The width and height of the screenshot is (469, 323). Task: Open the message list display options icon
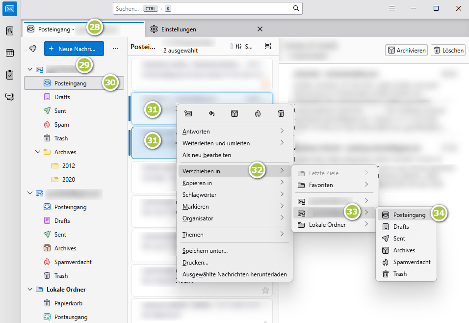point(268,46)
